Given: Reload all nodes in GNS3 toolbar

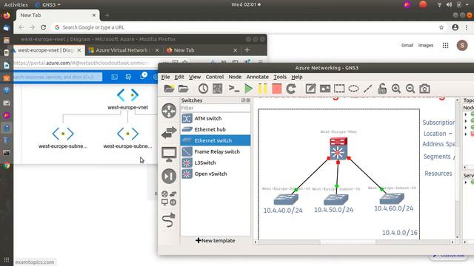Looking at the screenshot, I should pos(291,89).
